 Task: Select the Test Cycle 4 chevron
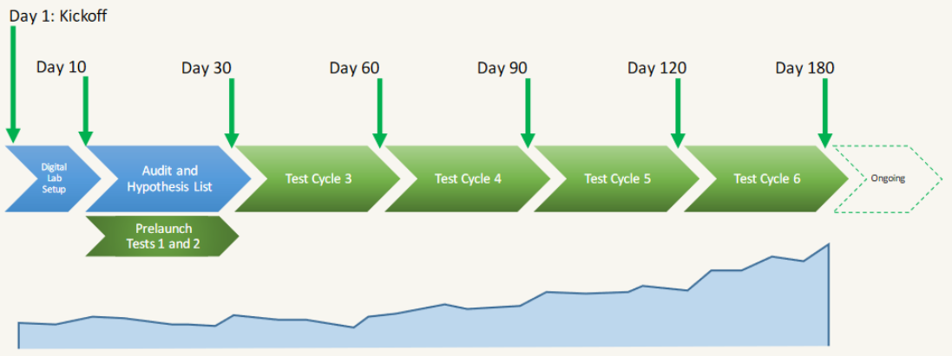(x=468, y=178)
